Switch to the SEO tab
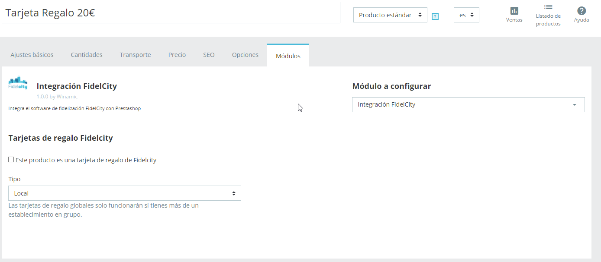This screenshot has width=601, height=262. click(x=209, y=55)
